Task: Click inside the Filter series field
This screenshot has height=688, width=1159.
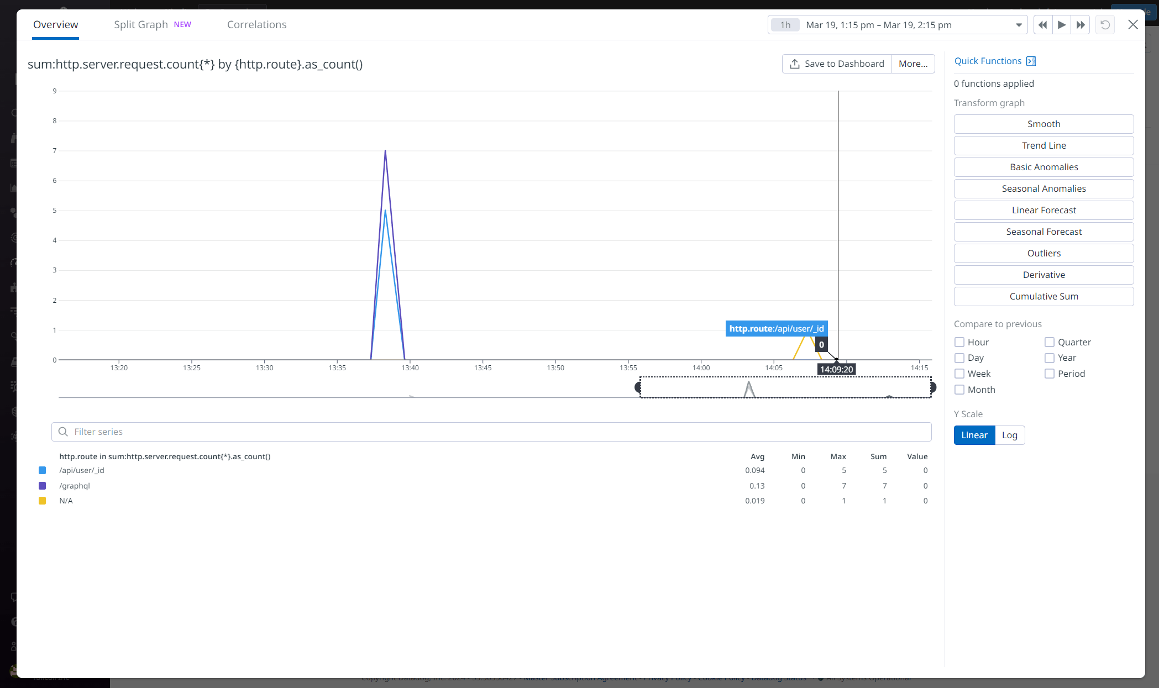Action: pos(221,432)
